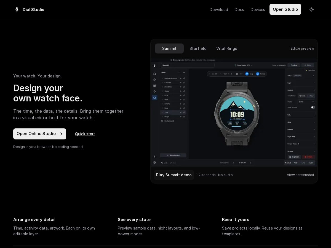Click the Build download button in editor
Screen dimensions: 331x248
[308, 65]
